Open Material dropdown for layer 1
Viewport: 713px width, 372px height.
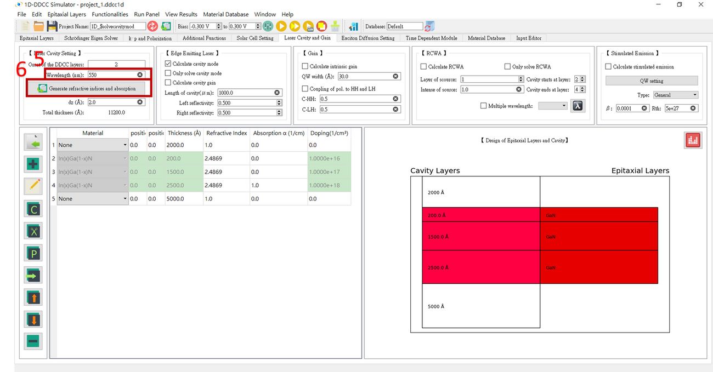[x=92, y=145]
